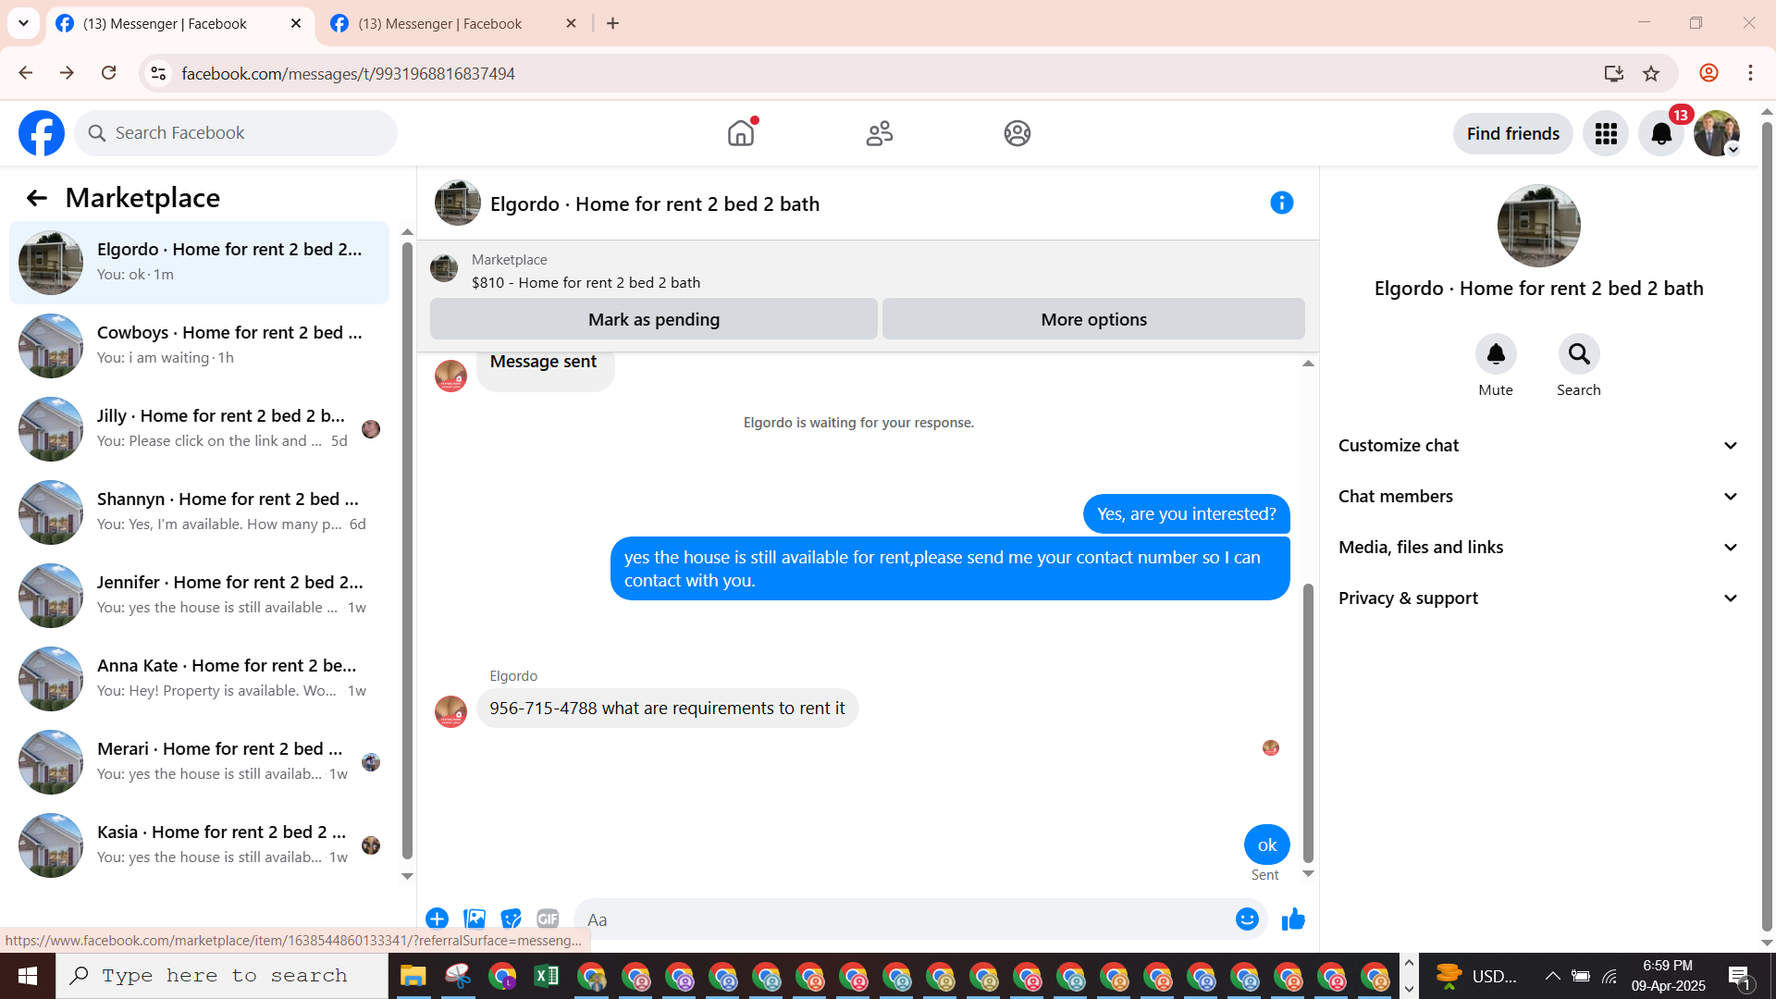
Task: Choose a sticker icon
Action: [511, 919]
